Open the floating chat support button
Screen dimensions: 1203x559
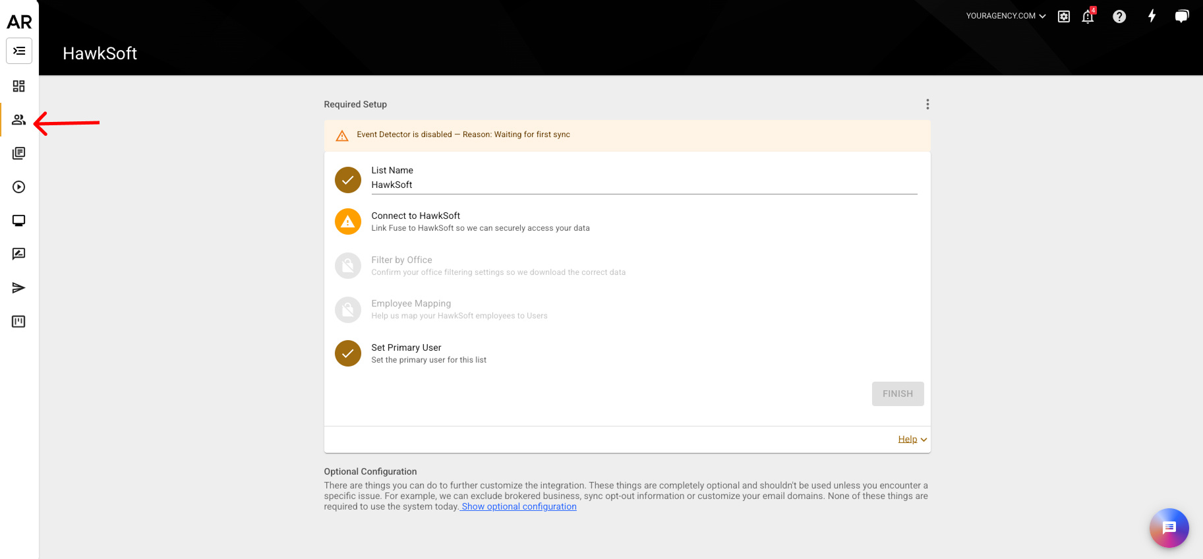click(1169, 528)
